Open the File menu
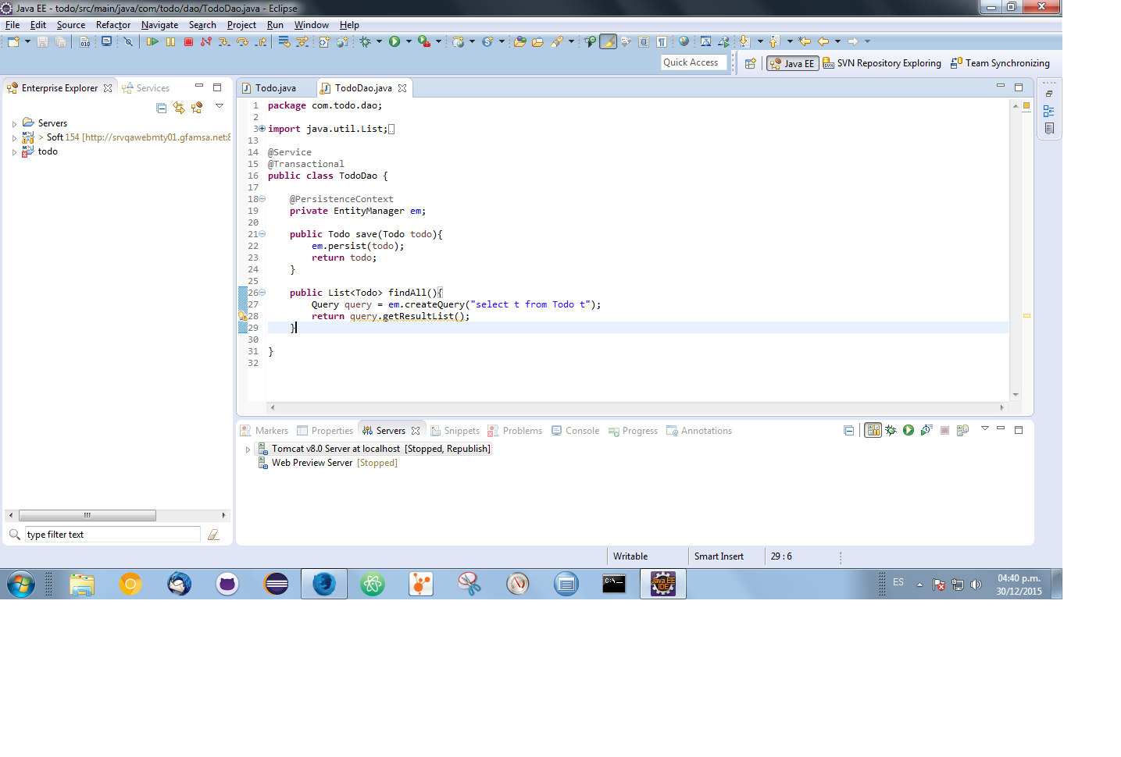The width and height of the screenshot is (1121, 757). pyautogui.click(x=12, y=25)
